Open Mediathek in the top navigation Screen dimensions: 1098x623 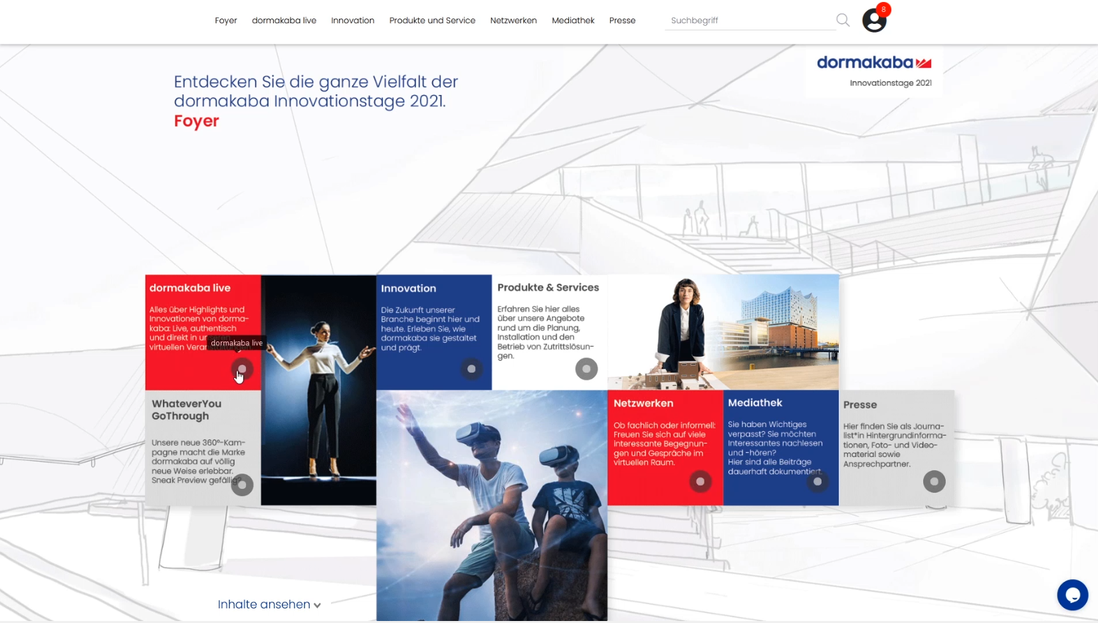click(x=573, y=21)
